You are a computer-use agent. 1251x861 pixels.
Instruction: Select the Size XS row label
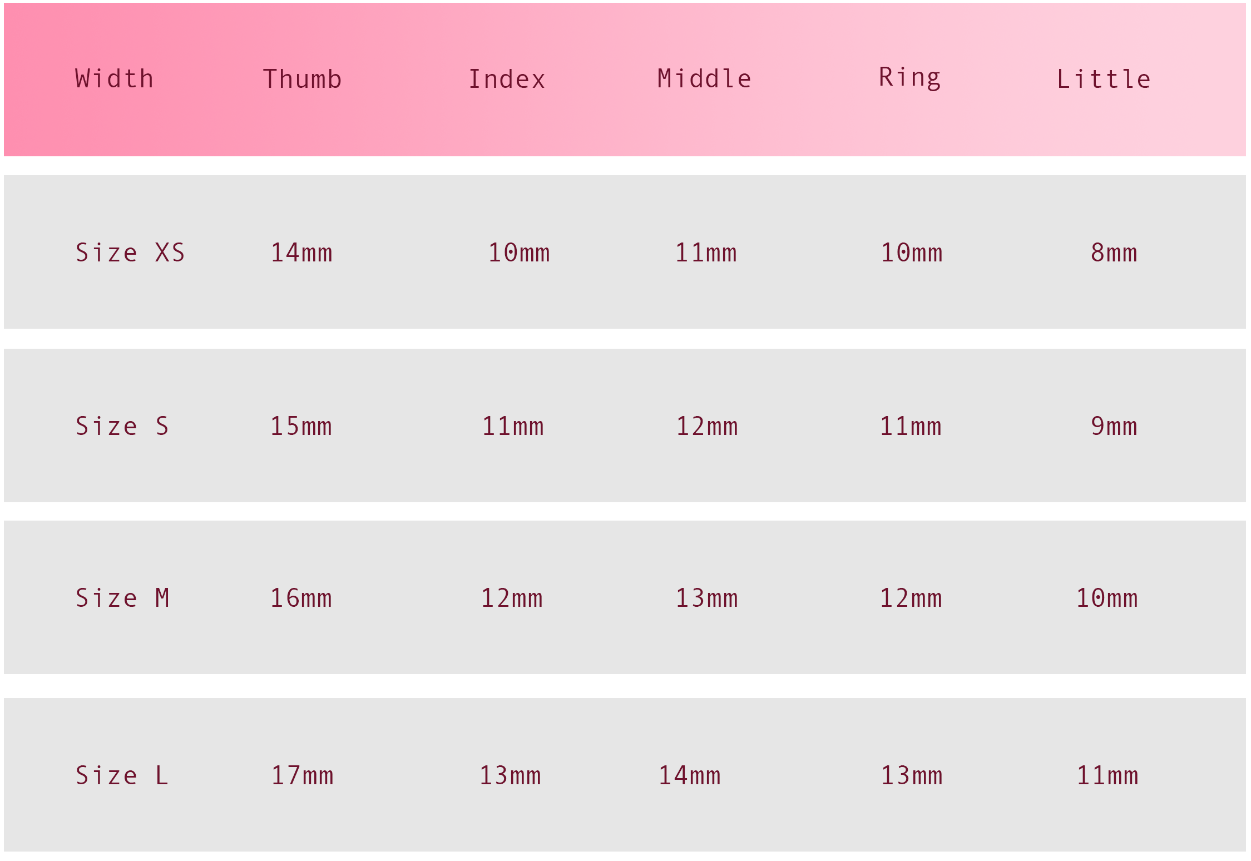[x=130, y=253]
